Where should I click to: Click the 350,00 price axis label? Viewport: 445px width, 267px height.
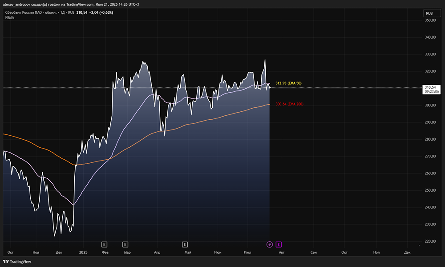click(x=430, y=20)
